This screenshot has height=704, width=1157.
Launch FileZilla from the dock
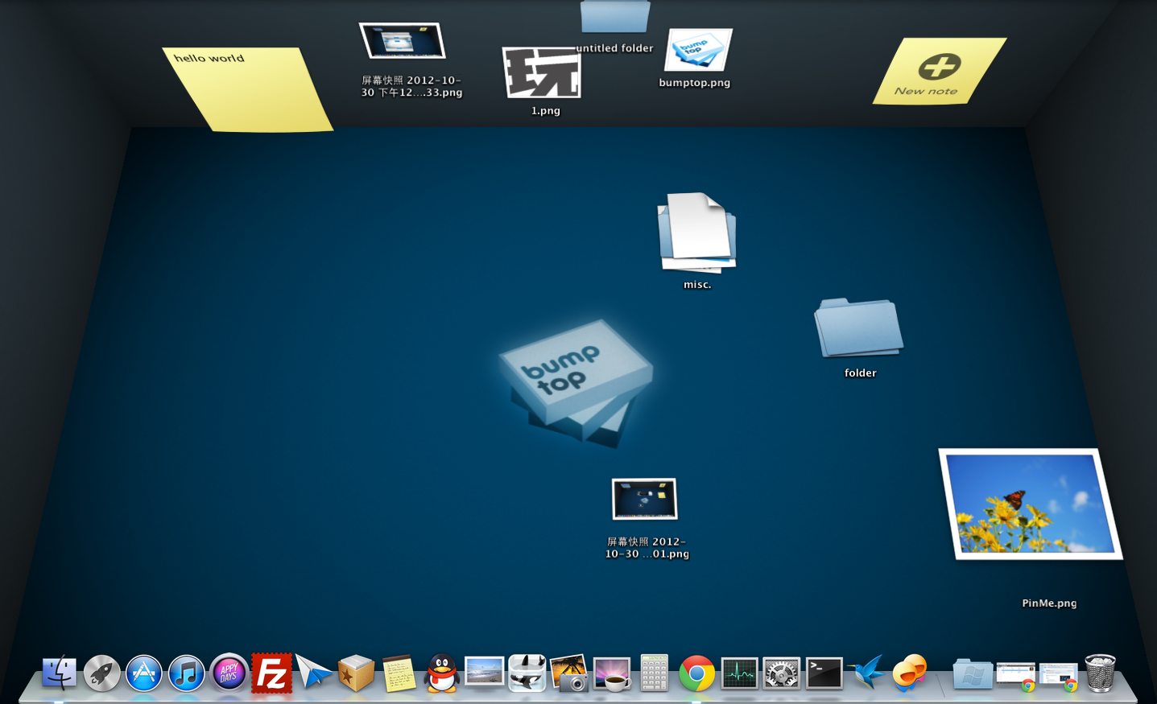271,673
